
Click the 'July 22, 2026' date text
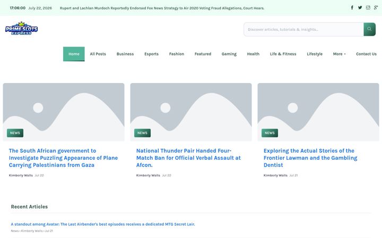click(x=40, y=8)
